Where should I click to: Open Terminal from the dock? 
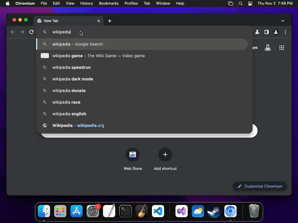point(125,211)
